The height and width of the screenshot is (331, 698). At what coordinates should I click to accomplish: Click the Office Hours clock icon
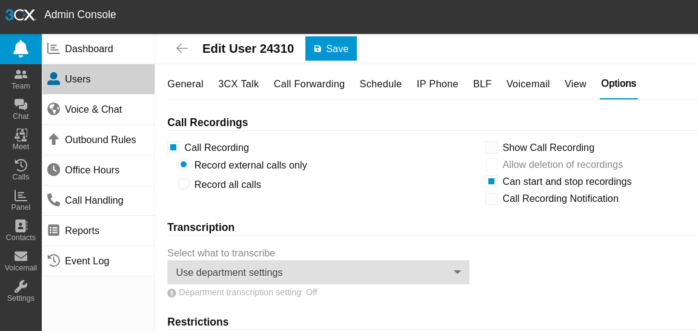53,170
